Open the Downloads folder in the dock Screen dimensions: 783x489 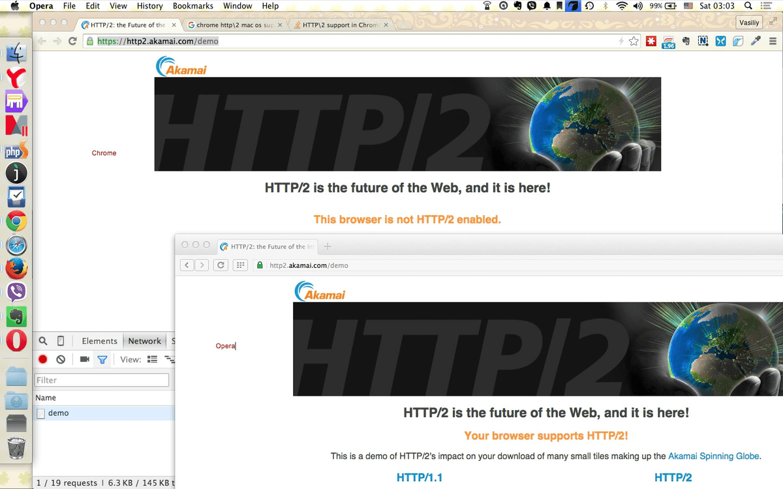(x=16, y=401)
